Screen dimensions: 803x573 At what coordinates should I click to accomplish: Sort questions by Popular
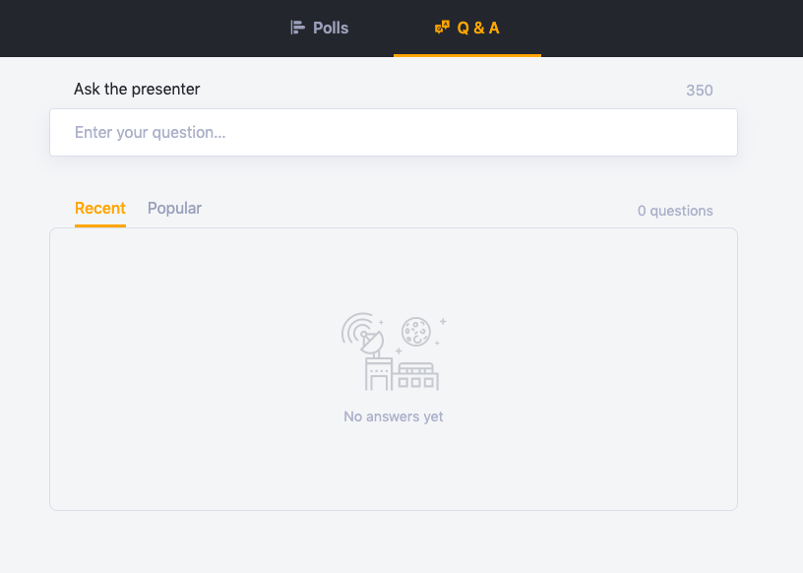coord(174,208)
